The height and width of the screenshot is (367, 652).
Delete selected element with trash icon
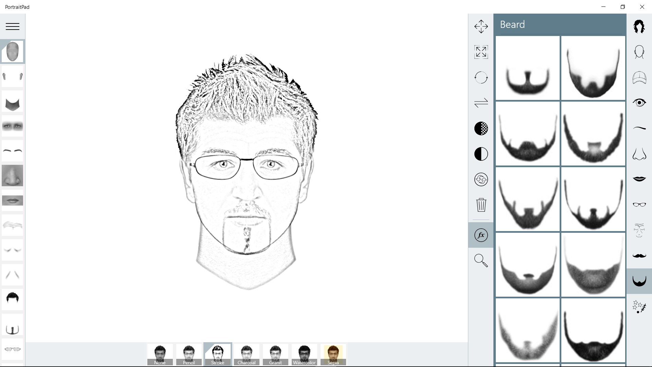point(481,205)
